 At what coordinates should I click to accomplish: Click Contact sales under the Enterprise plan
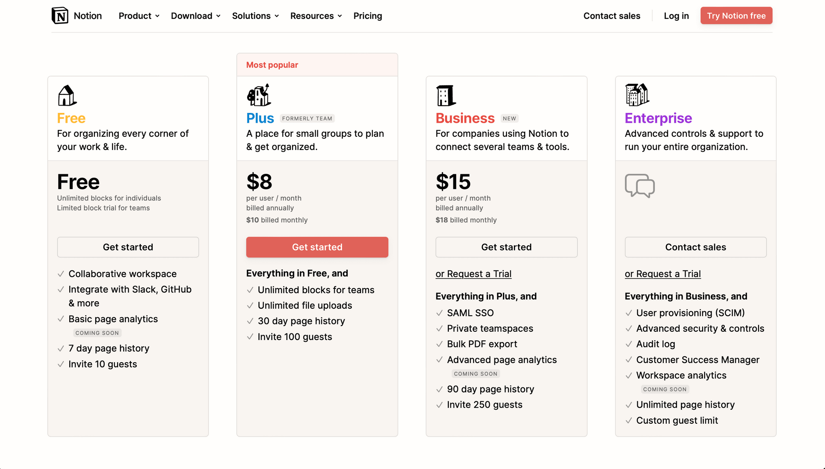click(695, 247)
